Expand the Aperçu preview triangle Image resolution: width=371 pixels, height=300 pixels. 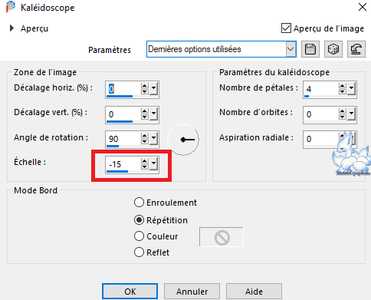[11, 28]
